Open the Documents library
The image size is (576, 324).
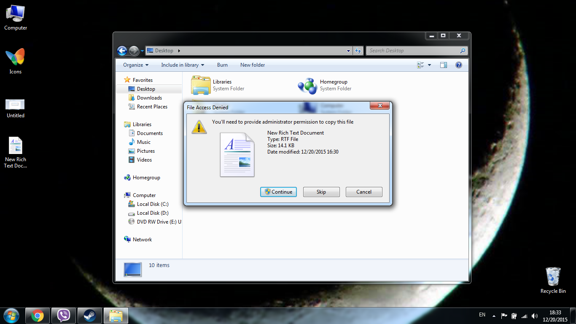145,133
